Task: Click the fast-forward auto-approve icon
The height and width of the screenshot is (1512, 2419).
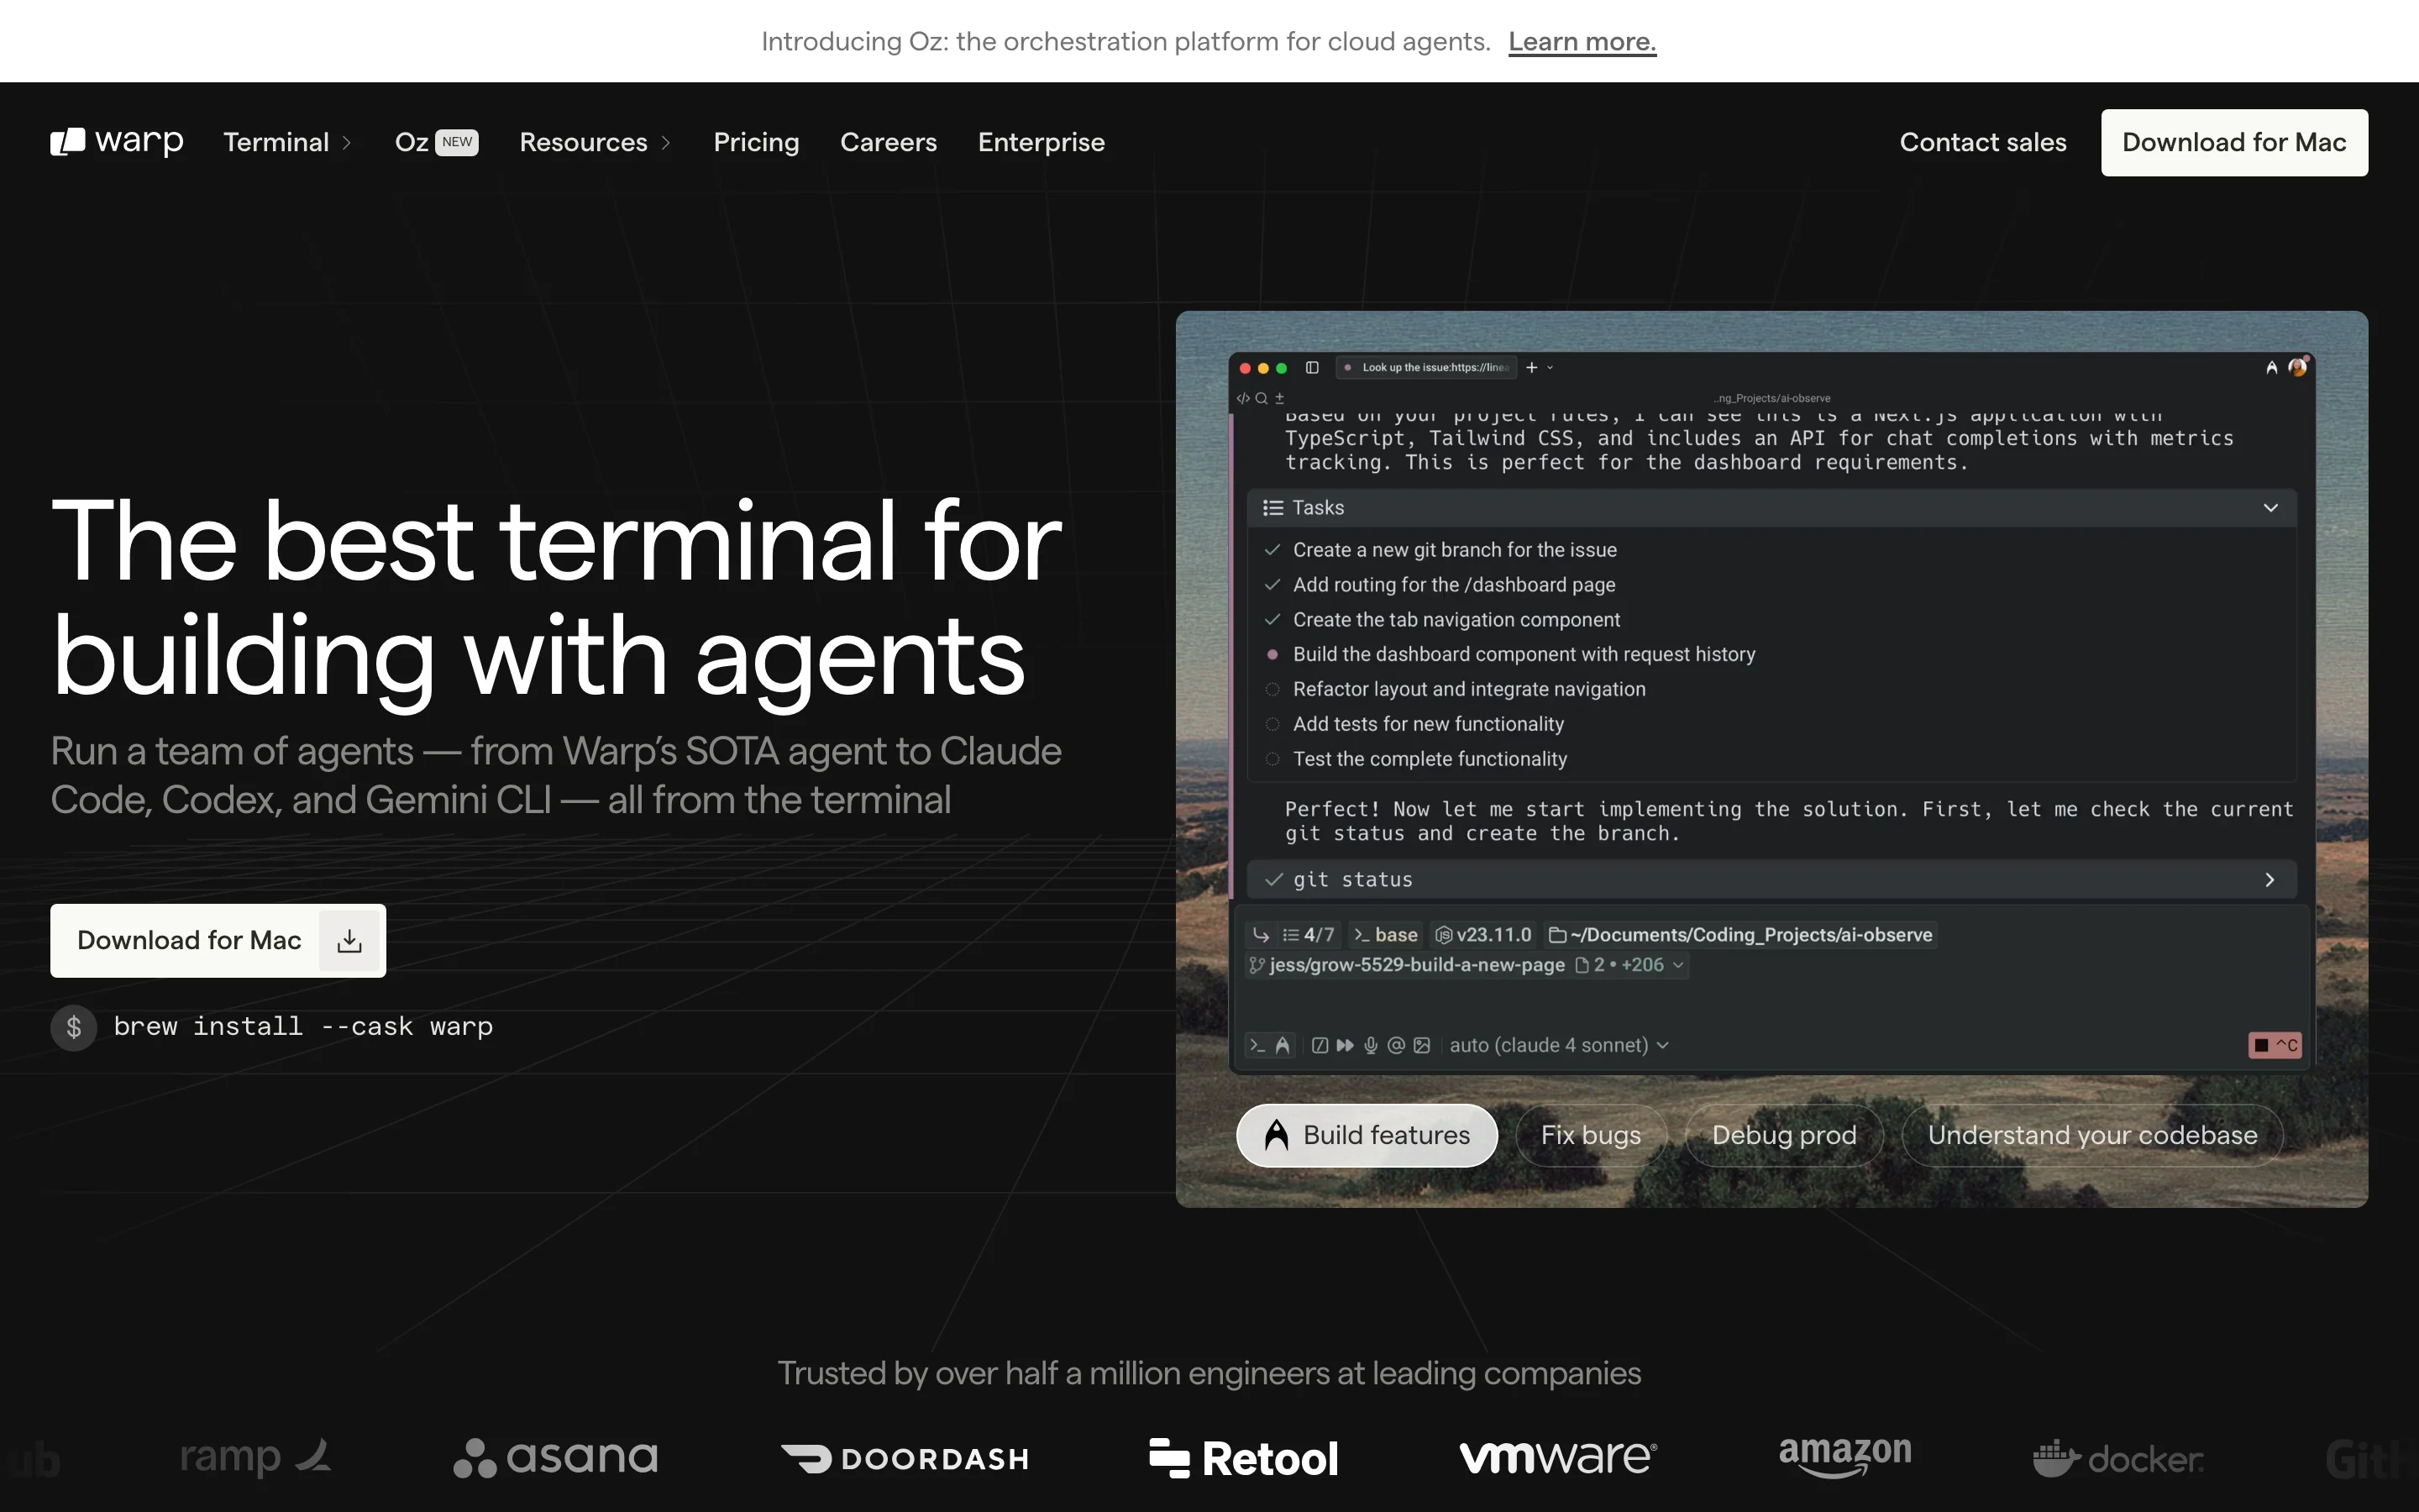Action: pos(1346,1045)
